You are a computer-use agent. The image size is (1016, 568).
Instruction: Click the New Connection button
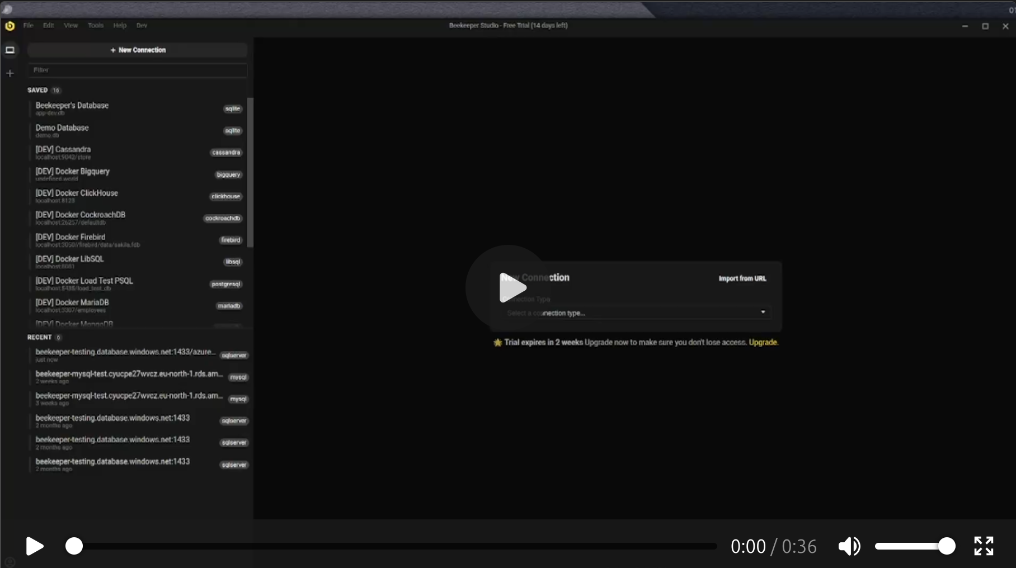pos(138,50)
